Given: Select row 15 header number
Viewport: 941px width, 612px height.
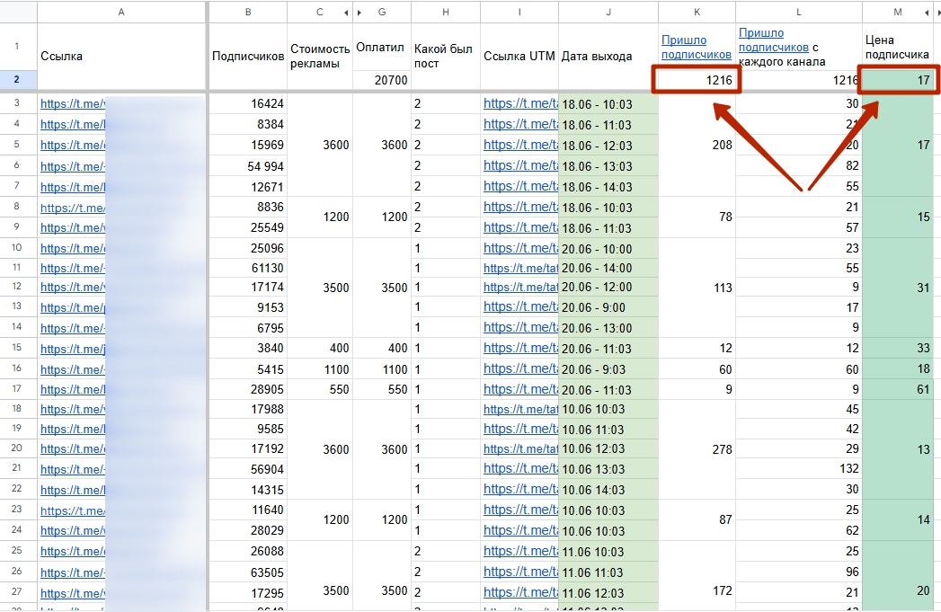Looking at the screenshot, I should [x=17, y=348].
